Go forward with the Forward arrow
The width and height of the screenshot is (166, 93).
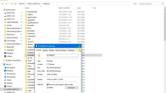[6, 4]
